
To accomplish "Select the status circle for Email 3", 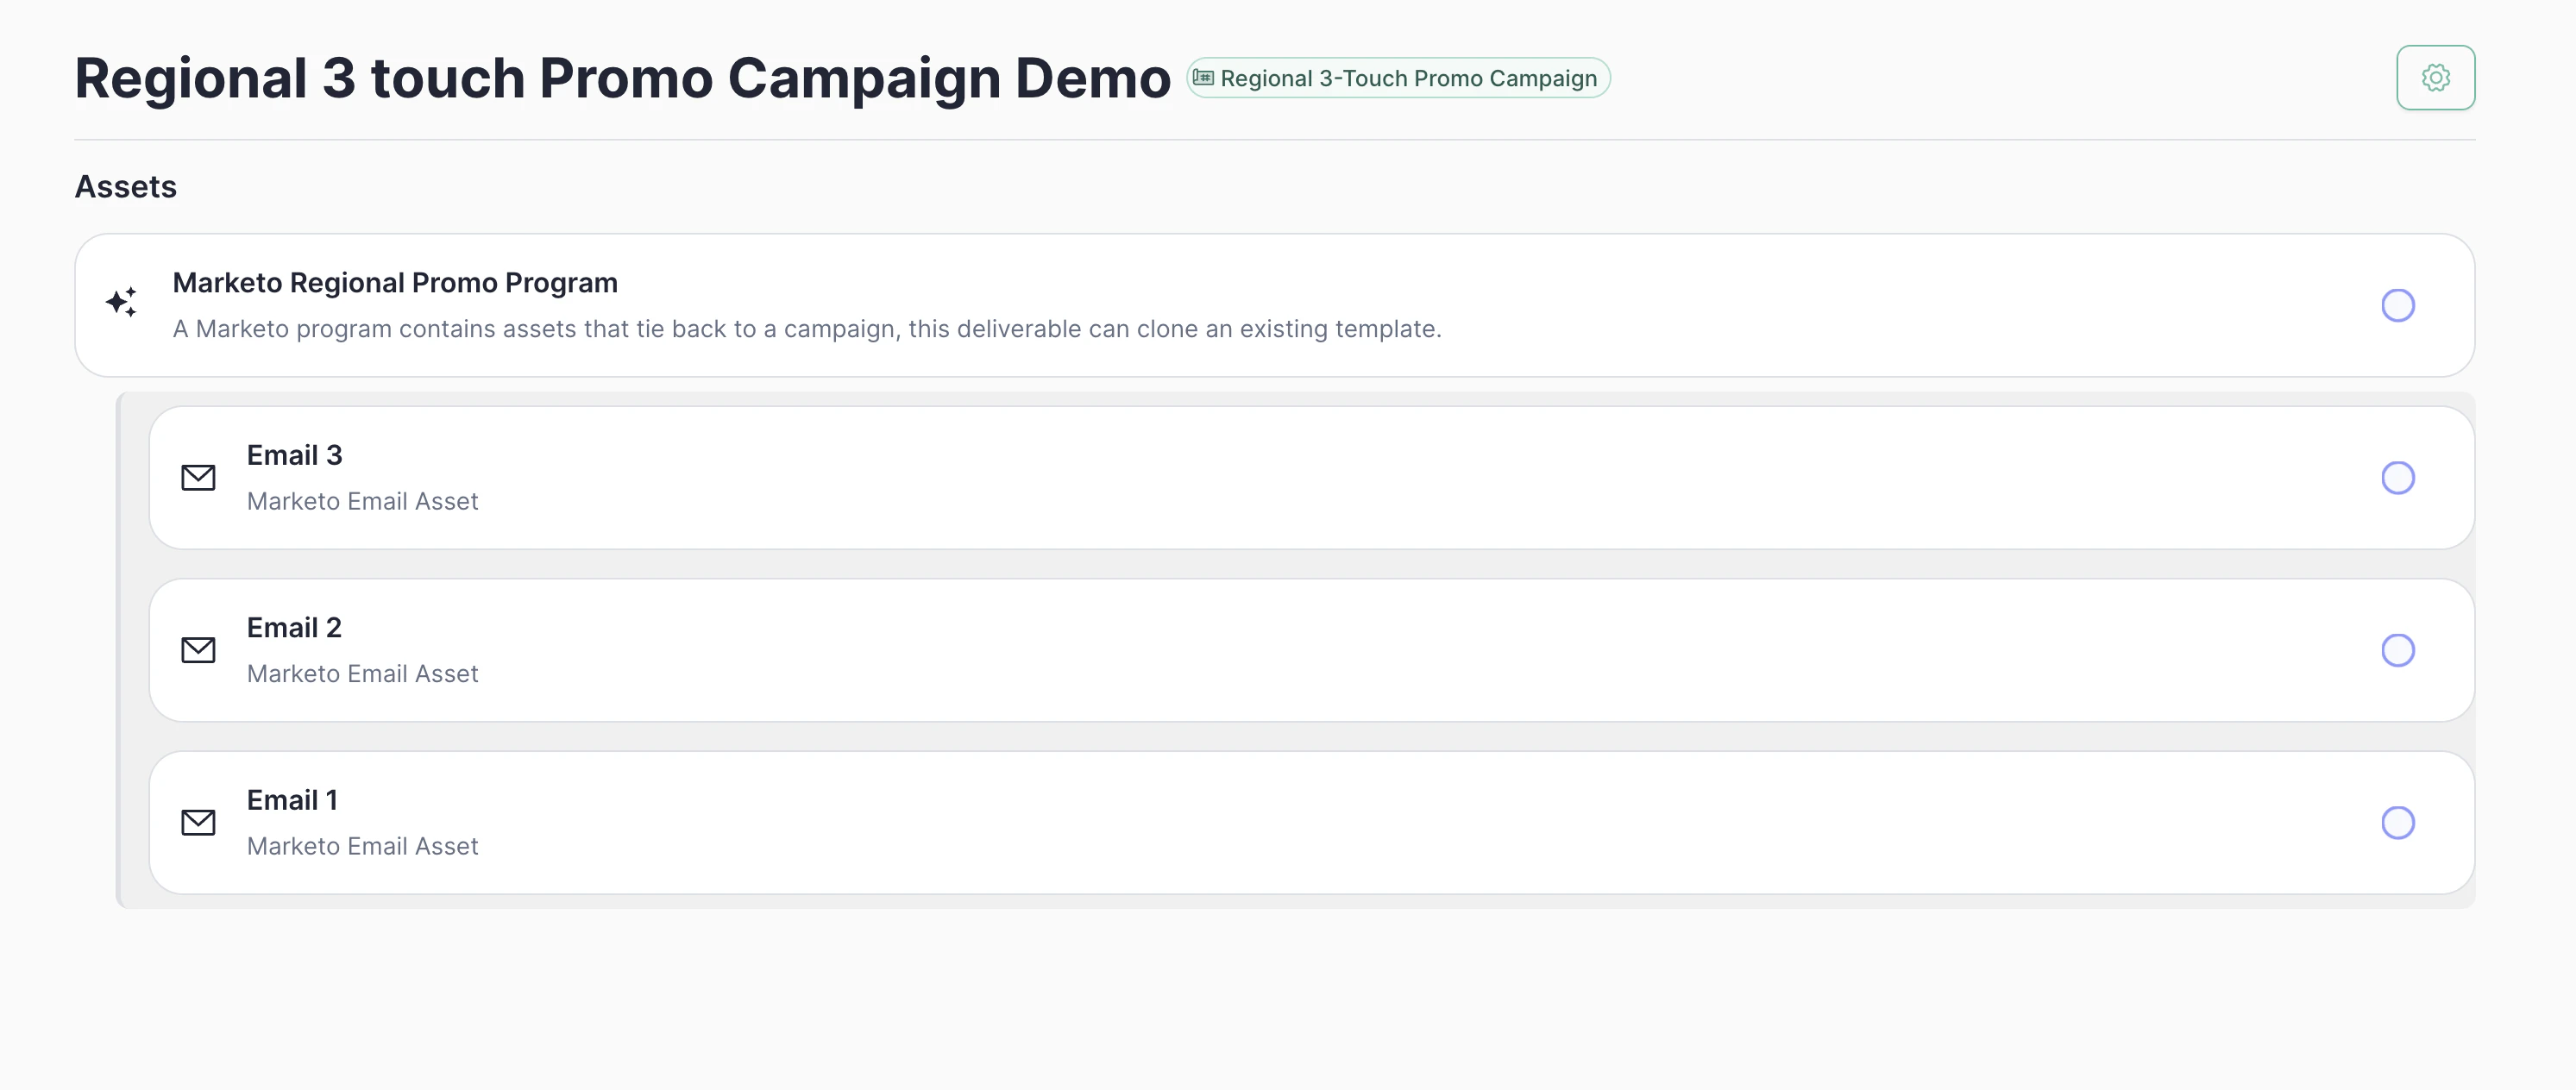I will click(x=2398, y=478).
